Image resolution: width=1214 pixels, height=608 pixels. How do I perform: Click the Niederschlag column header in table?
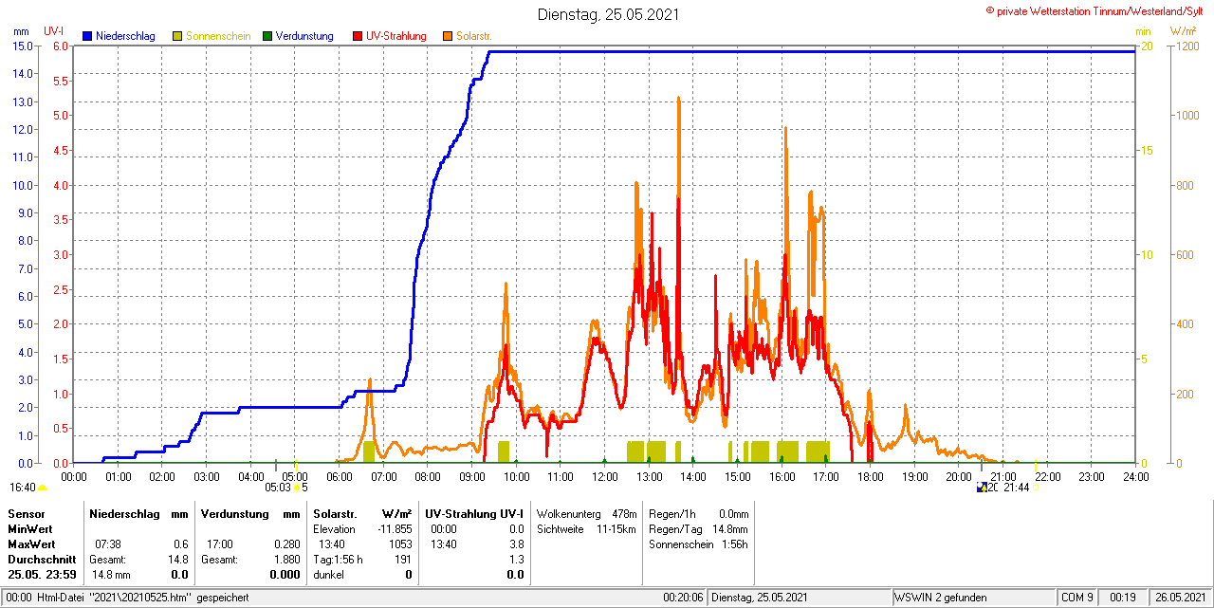pos(138,513)
